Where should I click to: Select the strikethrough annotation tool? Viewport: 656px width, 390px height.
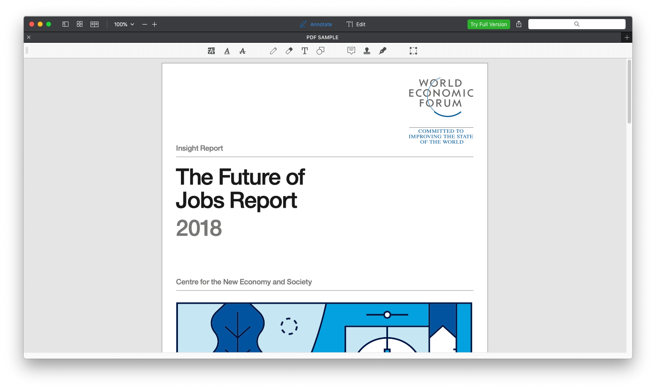coord(242,51)
